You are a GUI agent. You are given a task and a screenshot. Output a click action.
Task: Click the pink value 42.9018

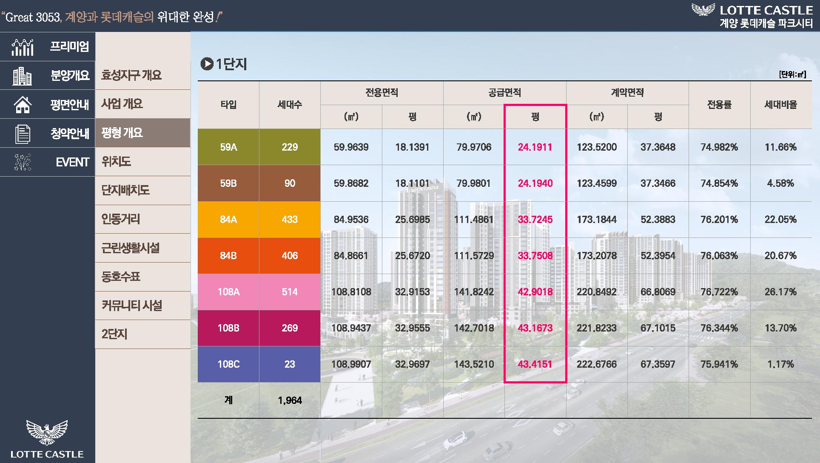click(535, 292)
